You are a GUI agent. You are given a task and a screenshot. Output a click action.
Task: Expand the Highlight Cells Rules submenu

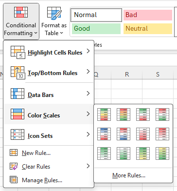pos(49,52)
